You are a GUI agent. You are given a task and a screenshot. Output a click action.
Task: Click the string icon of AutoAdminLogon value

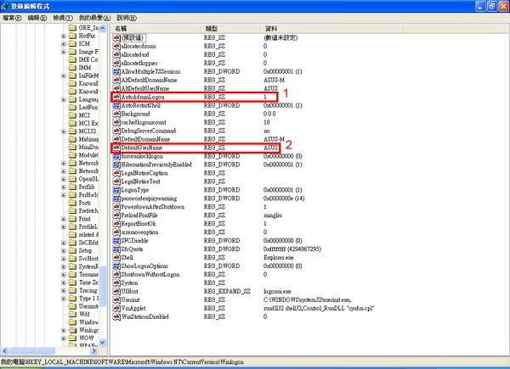coord(116,97)
